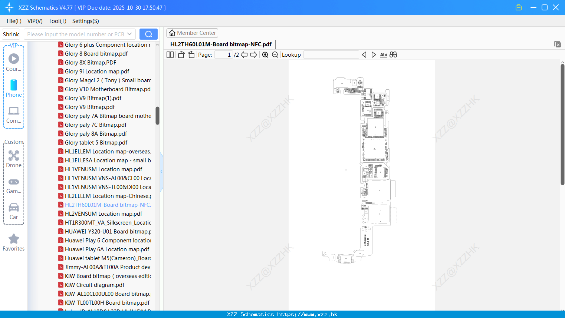Click the XZZ app logo
Viewport: 565px width, 318px height.
click(x=9, y=7)
